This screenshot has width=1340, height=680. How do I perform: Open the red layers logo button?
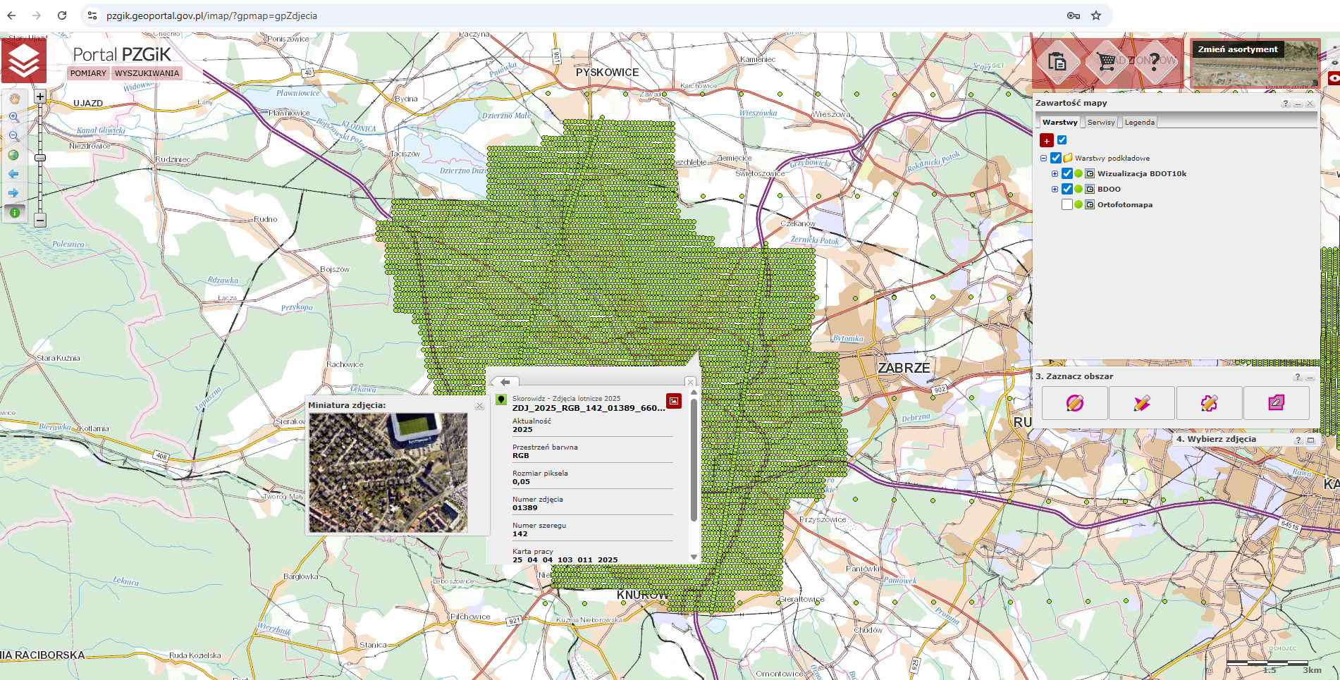[24, 61]
